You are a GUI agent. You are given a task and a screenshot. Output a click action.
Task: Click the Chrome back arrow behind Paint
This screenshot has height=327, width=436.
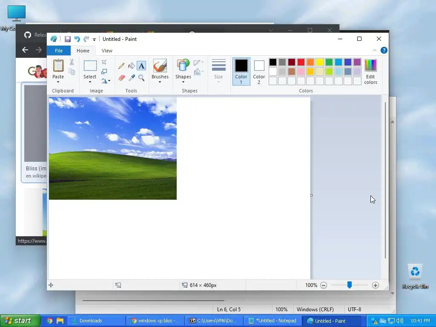click(25, 50)
